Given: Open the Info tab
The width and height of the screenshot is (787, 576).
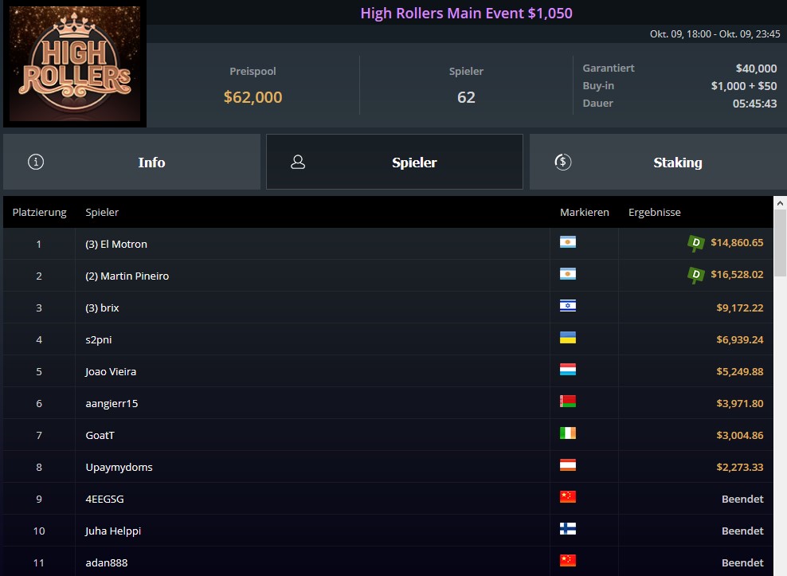Looking at the screenshot, I should (x=131, y=162).
